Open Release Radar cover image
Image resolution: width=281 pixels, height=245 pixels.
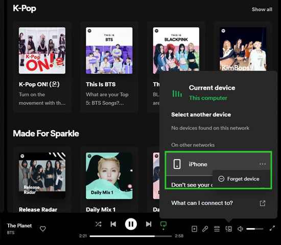coord(42,176)
